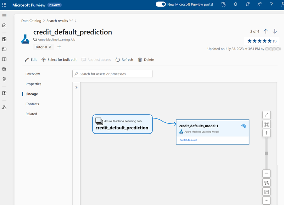The width and height of the screenshot is (284, 205).
Task: Click the data map sidebar icon
Action: [4, 39]
